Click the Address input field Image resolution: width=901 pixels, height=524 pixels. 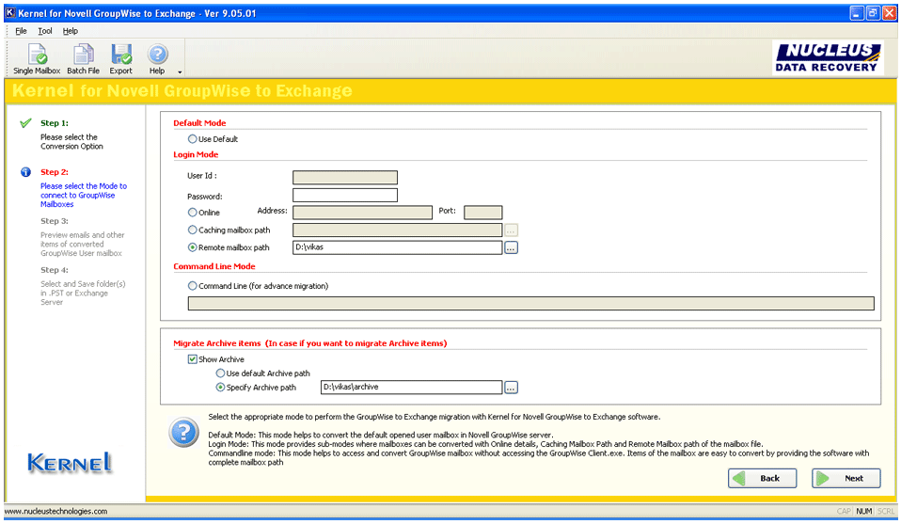tap(363, 213)
